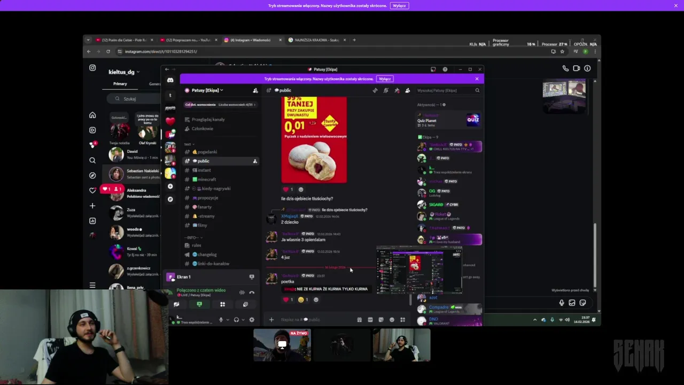Open Członkowie in Discord sidebar
Viewport: 684px width, 385px height.
[x=202, y=128]
